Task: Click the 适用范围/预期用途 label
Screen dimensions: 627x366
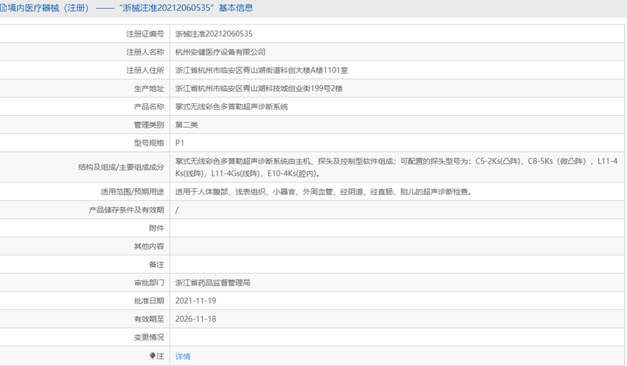Action: [132, 192]
